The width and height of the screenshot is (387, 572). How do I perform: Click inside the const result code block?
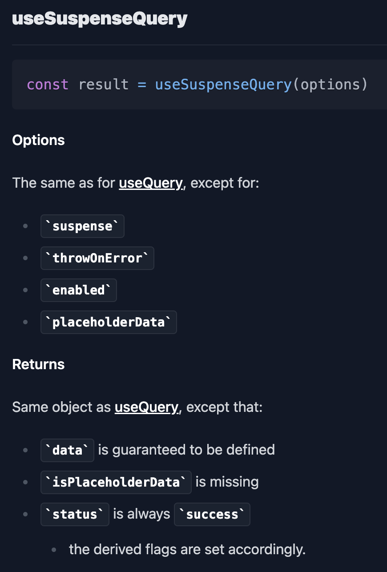point(199,85)
